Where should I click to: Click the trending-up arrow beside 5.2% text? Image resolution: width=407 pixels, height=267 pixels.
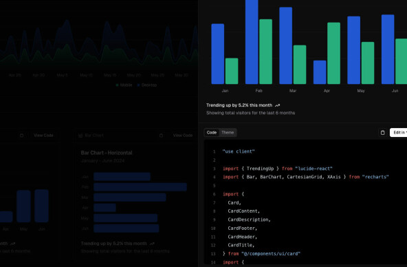(278, 105)
